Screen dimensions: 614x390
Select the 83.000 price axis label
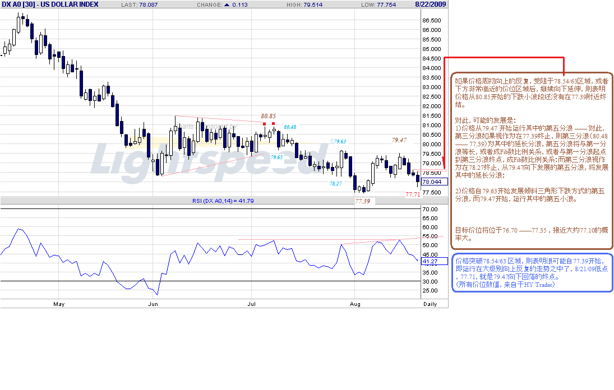(x=432, y=87)
